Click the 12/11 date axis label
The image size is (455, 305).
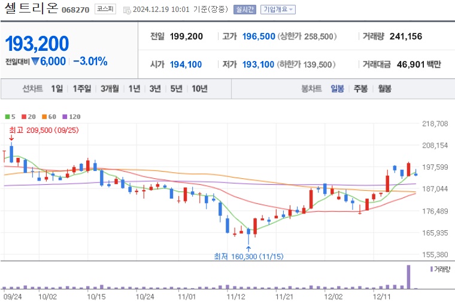(x=382, y=297)
